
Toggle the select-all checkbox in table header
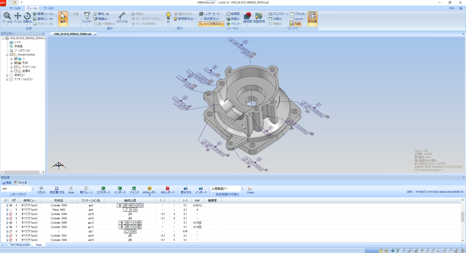[x=5, y=200]
